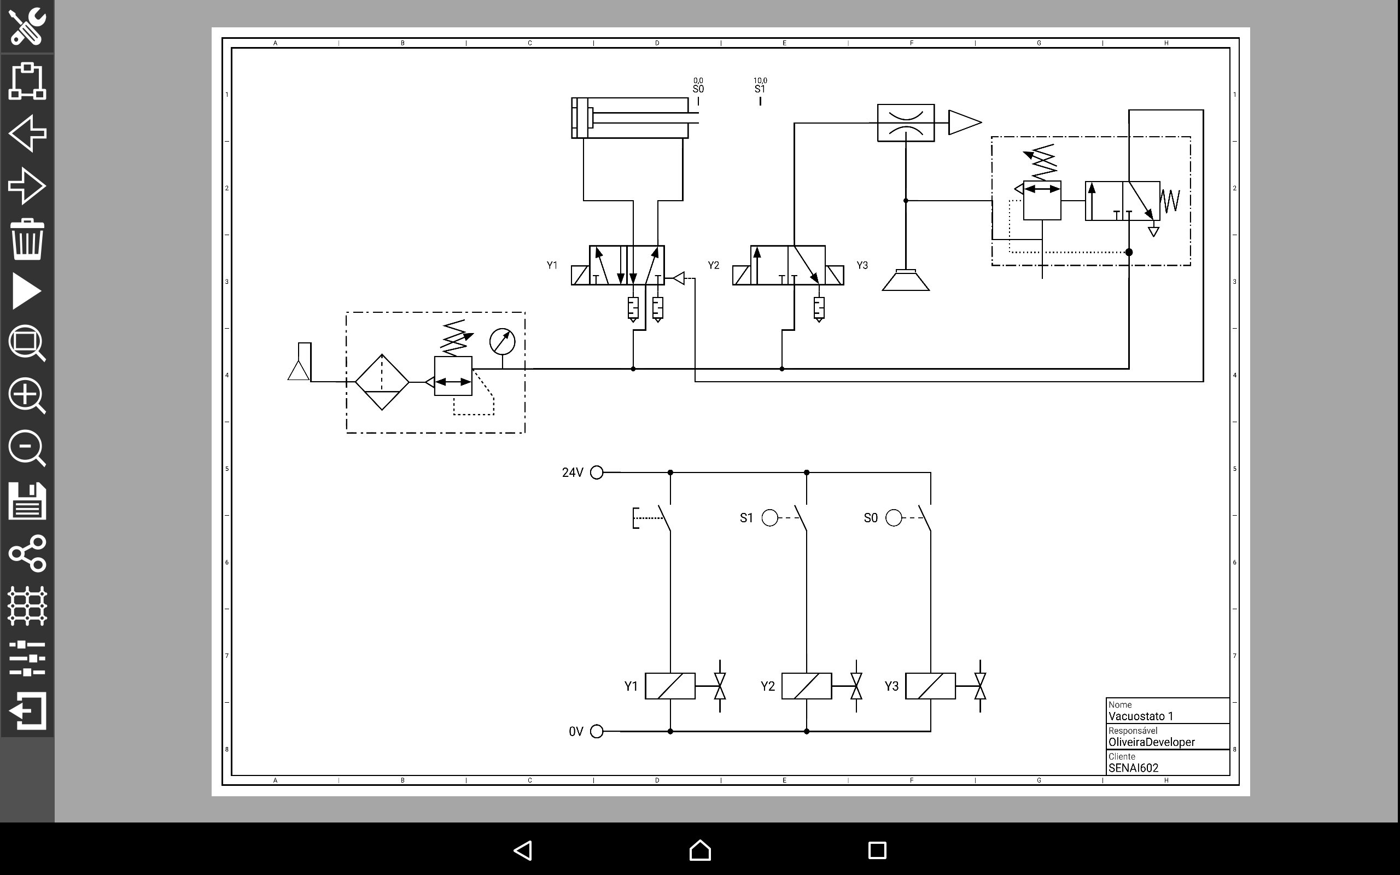Click the exit icon in sidebar
This screenshot has width=1400, height=875.
click(x=27, y=710)
